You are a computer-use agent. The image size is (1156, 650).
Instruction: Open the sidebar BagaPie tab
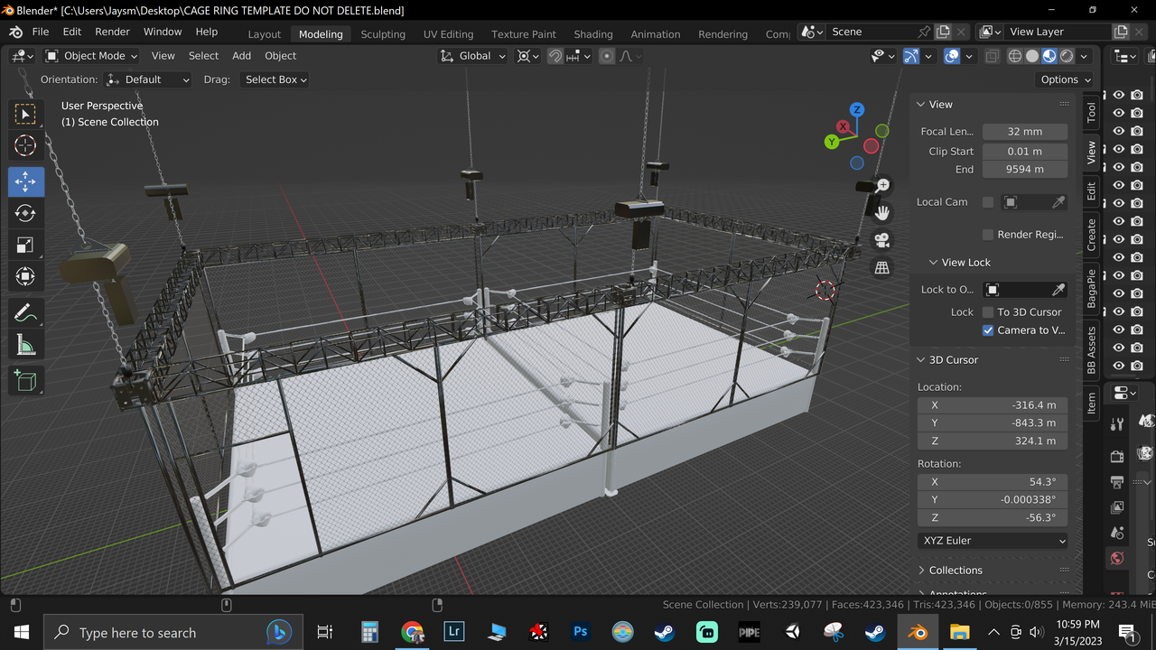click(1091, 289)
